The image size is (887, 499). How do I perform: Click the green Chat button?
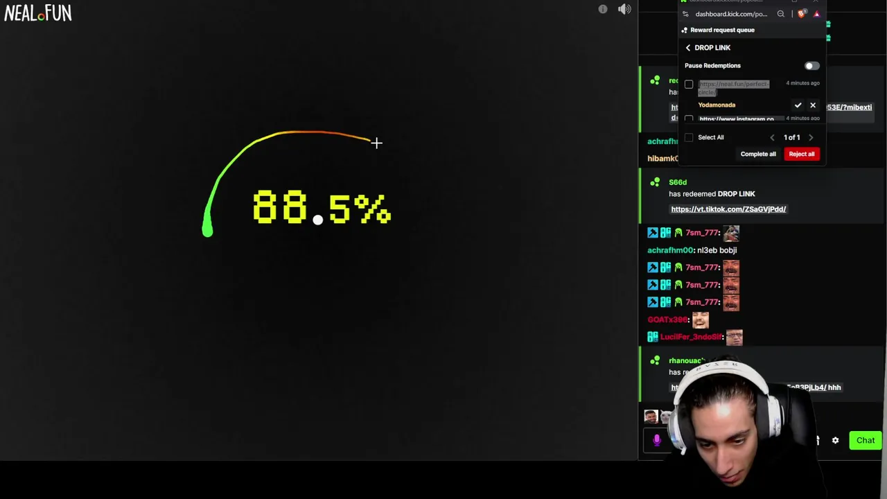(866, 441)
